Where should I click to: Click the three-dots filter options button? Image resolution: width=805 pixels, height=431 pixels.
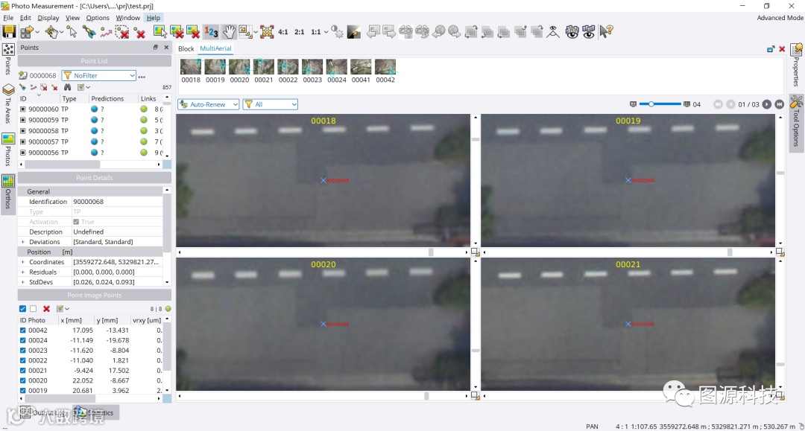coord(142,77)
